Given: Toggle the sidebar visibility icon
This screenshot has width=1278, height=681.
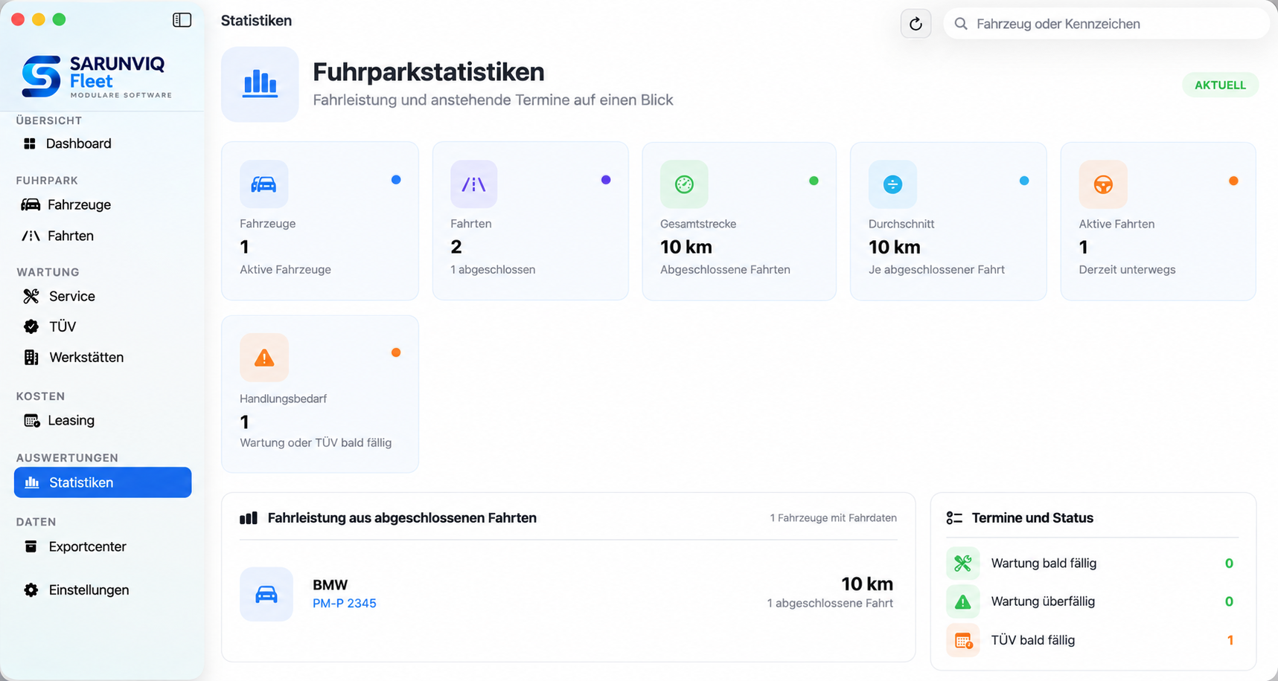Looking at the screenshot, I should pyautogui.click(x=182, y=20).
